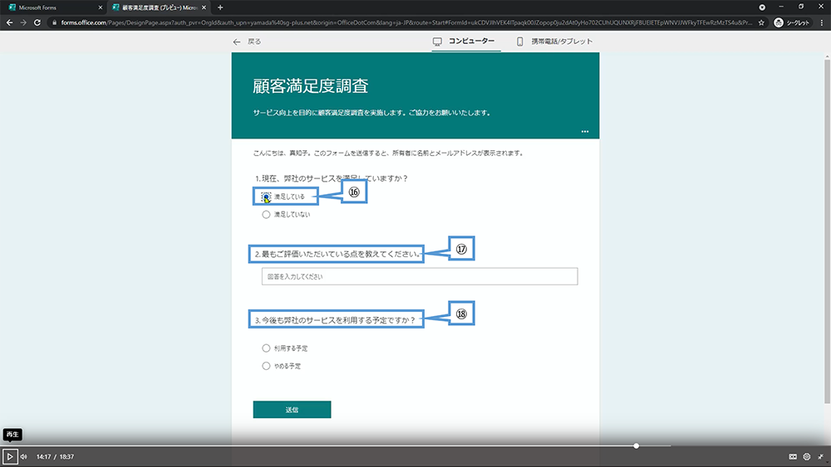
Task: Go back in the browser
Action: tap(9, 22)
